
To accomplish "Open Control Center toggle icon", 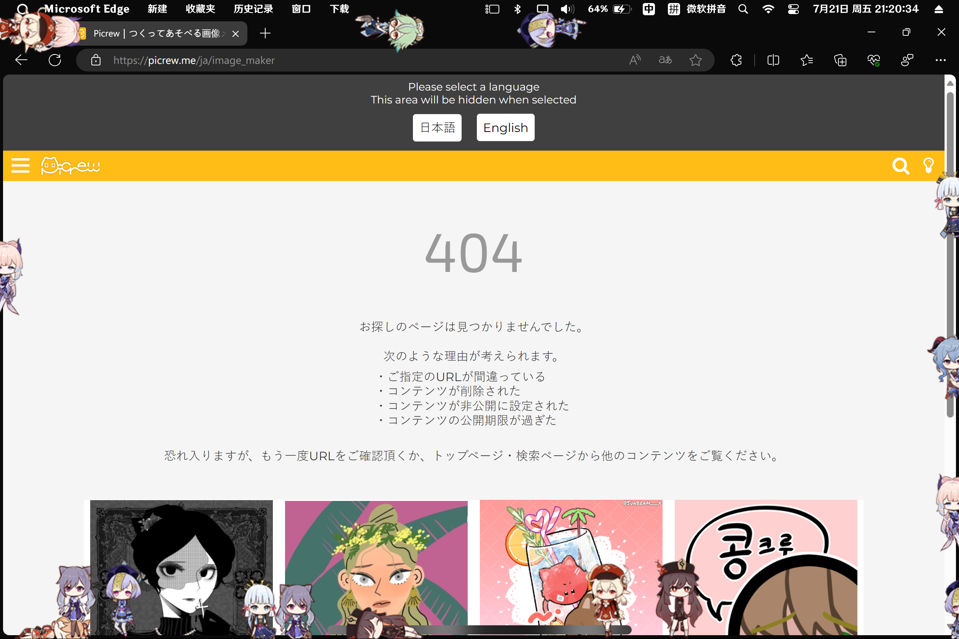I will pyautogui.click(x=793, y=9).
